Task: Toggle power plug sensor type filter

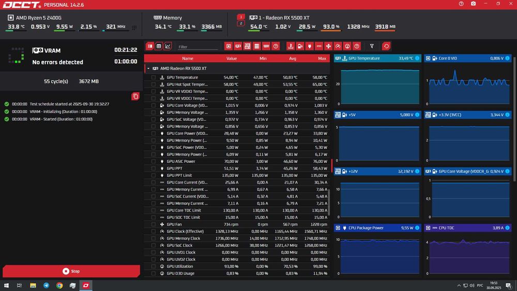Action: tap(309, 46)
